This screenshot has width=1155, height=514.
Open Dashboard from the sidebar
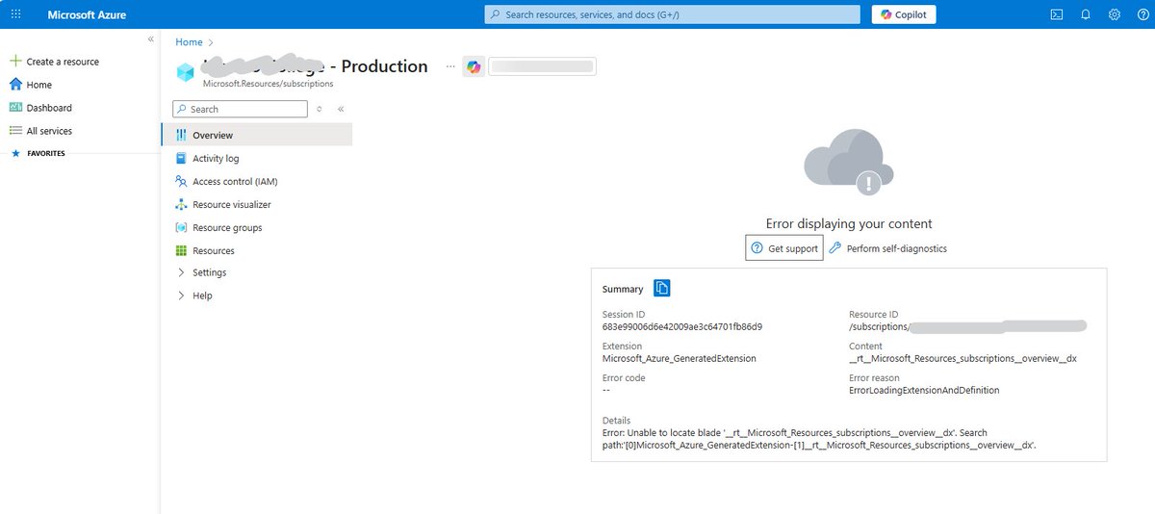pyautogui.click(x=49, y=108)
